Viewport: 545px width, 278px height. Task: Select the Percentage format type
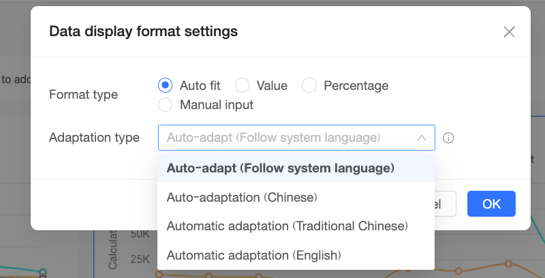[x=309, y=85]
